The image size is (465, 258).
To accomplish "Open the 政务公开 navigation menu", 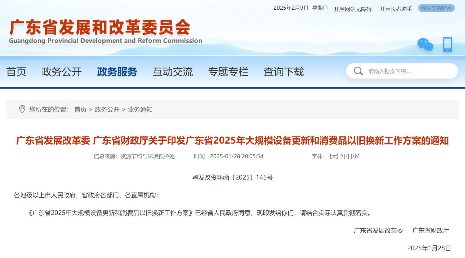I will 62,72.
